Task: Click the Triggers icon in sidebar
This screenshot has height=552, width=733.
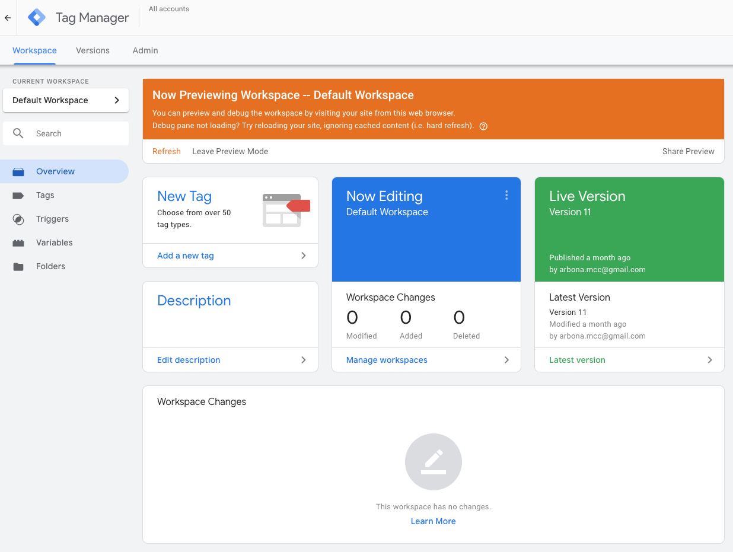Action: (x=18, y=219)
